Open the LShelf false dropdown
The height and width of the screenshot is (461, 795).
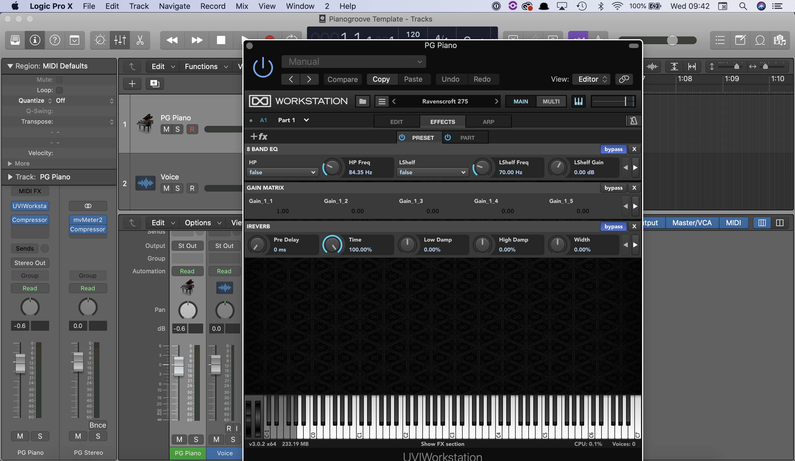coord(432,172)
